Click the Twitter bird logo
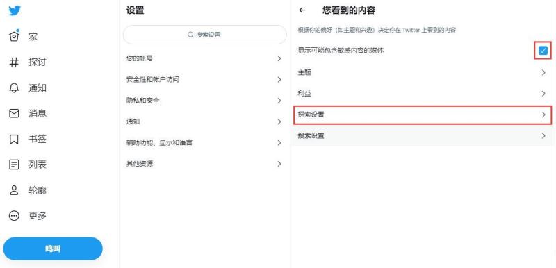This screenshot has width=556, height=268. pyautogui.click(x=15, y=10)
